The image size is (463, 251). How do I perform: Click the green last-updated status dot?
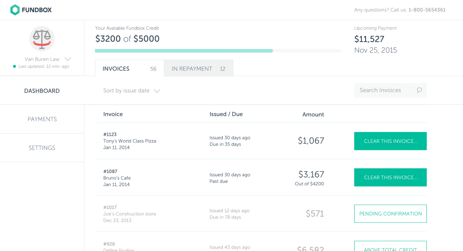click(x=14, y=67)
